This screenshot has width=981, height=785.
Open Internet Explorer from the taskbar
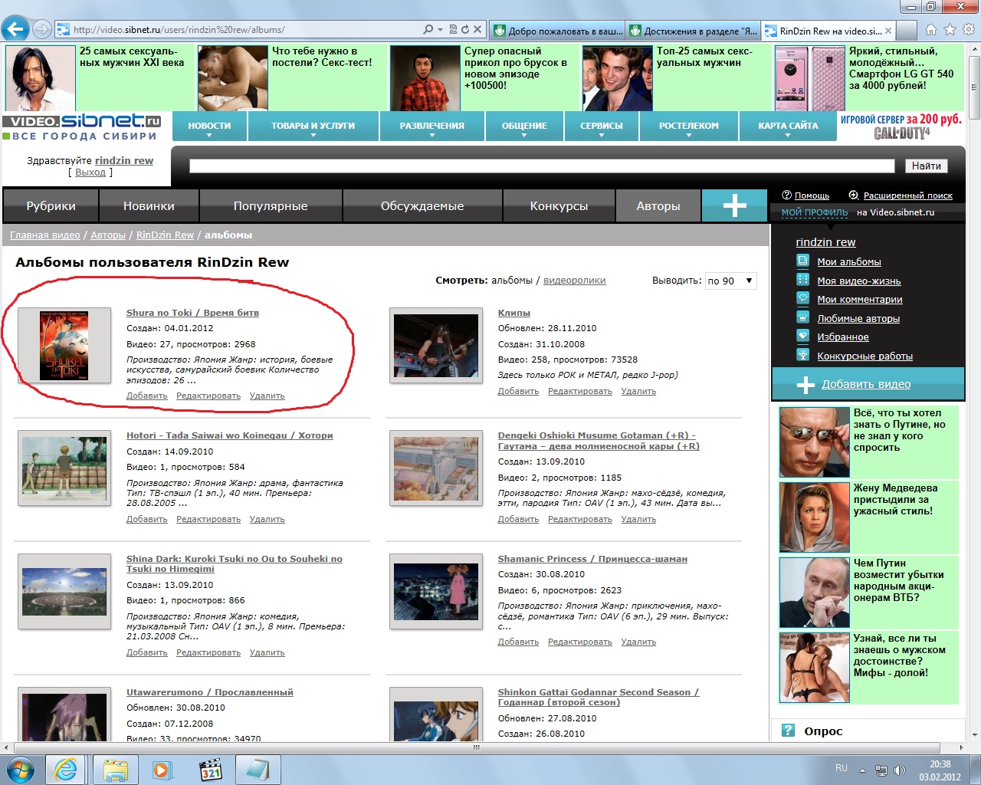coord(66,770)
